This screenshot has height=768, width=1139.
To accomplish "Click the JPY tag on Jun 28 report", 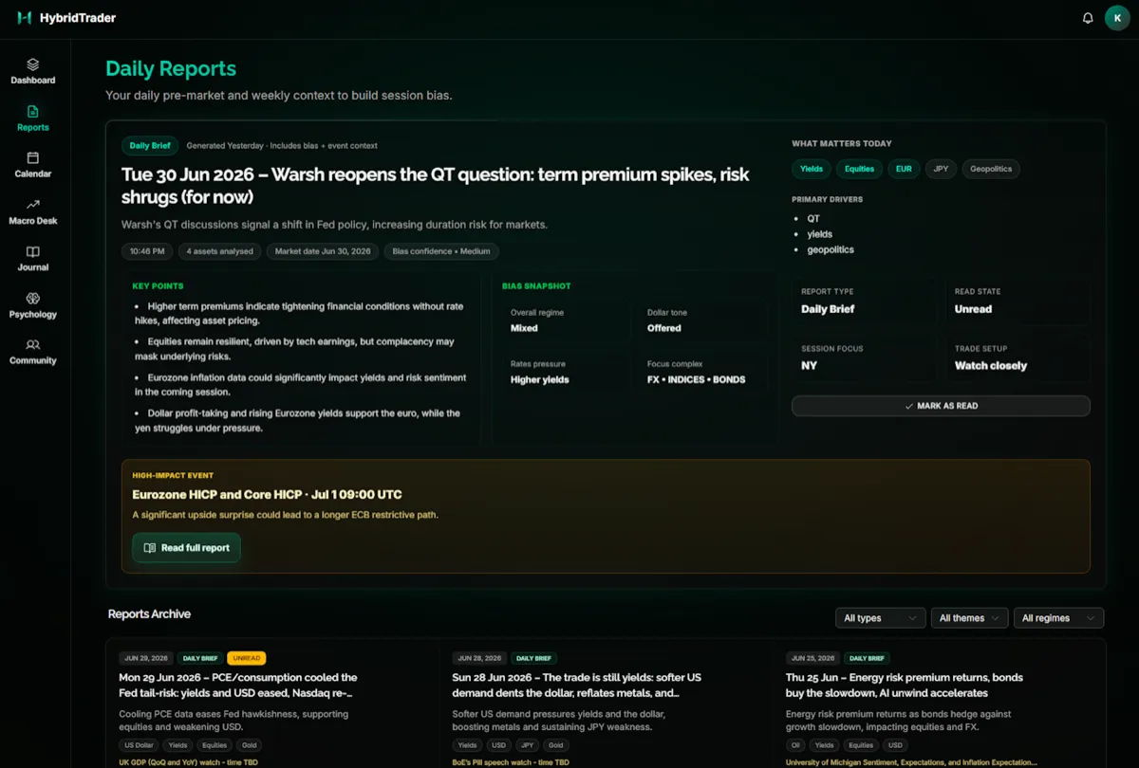I will point(527,745).
